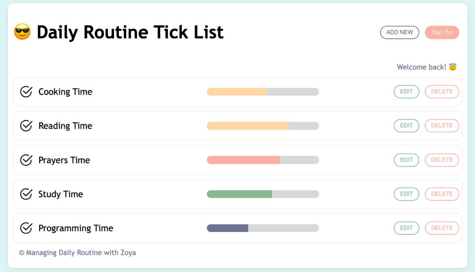Delete the Cooking Time routine
The width and height of the screenshot is (475, 272).
click(x=442, y=91)
